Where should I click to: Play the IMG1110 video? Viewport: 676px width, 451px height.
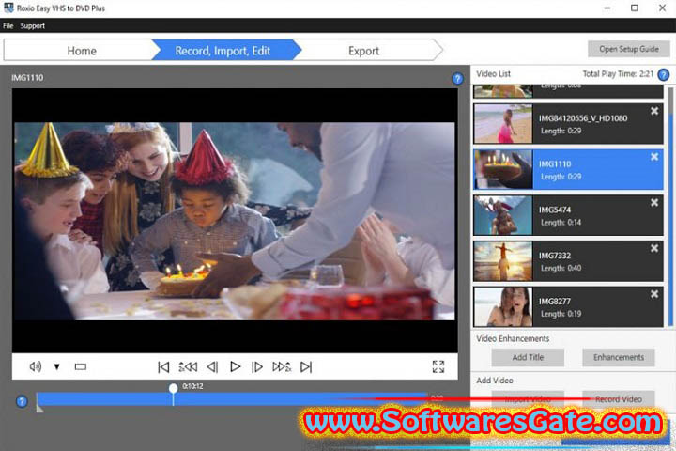[236, 366]
